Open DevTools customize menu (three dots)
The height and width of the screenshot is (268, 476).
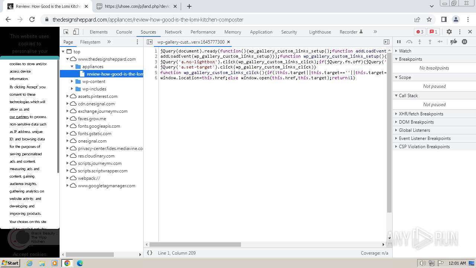(x=460, y=32)
